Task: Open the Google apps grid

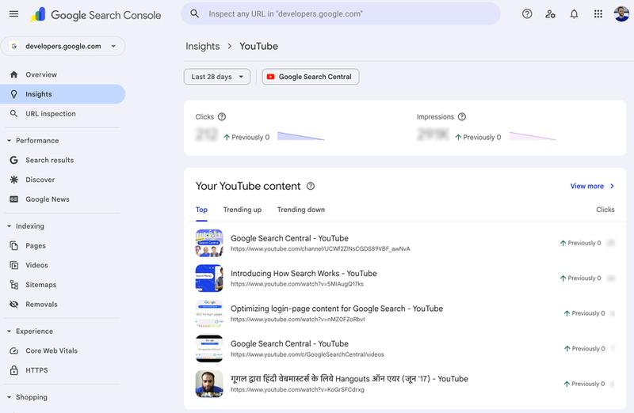Action: (598, 14)
